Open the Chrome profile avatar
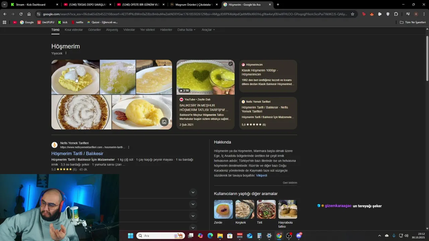 tap(416, 14)
